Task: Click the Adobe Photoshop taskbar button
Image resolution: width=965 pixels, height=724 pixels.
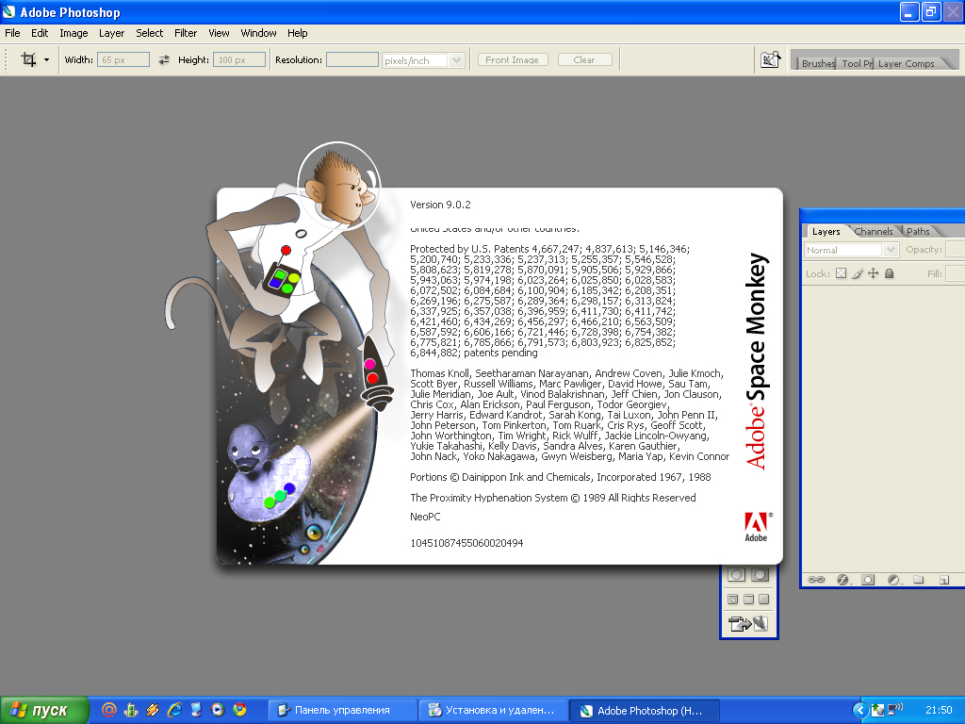Action: click(x=644, y=711)
